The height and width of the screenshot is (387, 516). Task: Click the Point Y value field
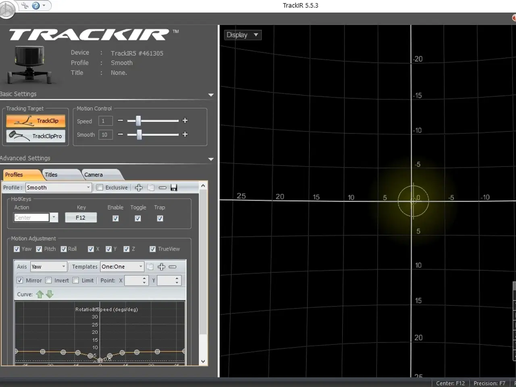coord(169,280)
